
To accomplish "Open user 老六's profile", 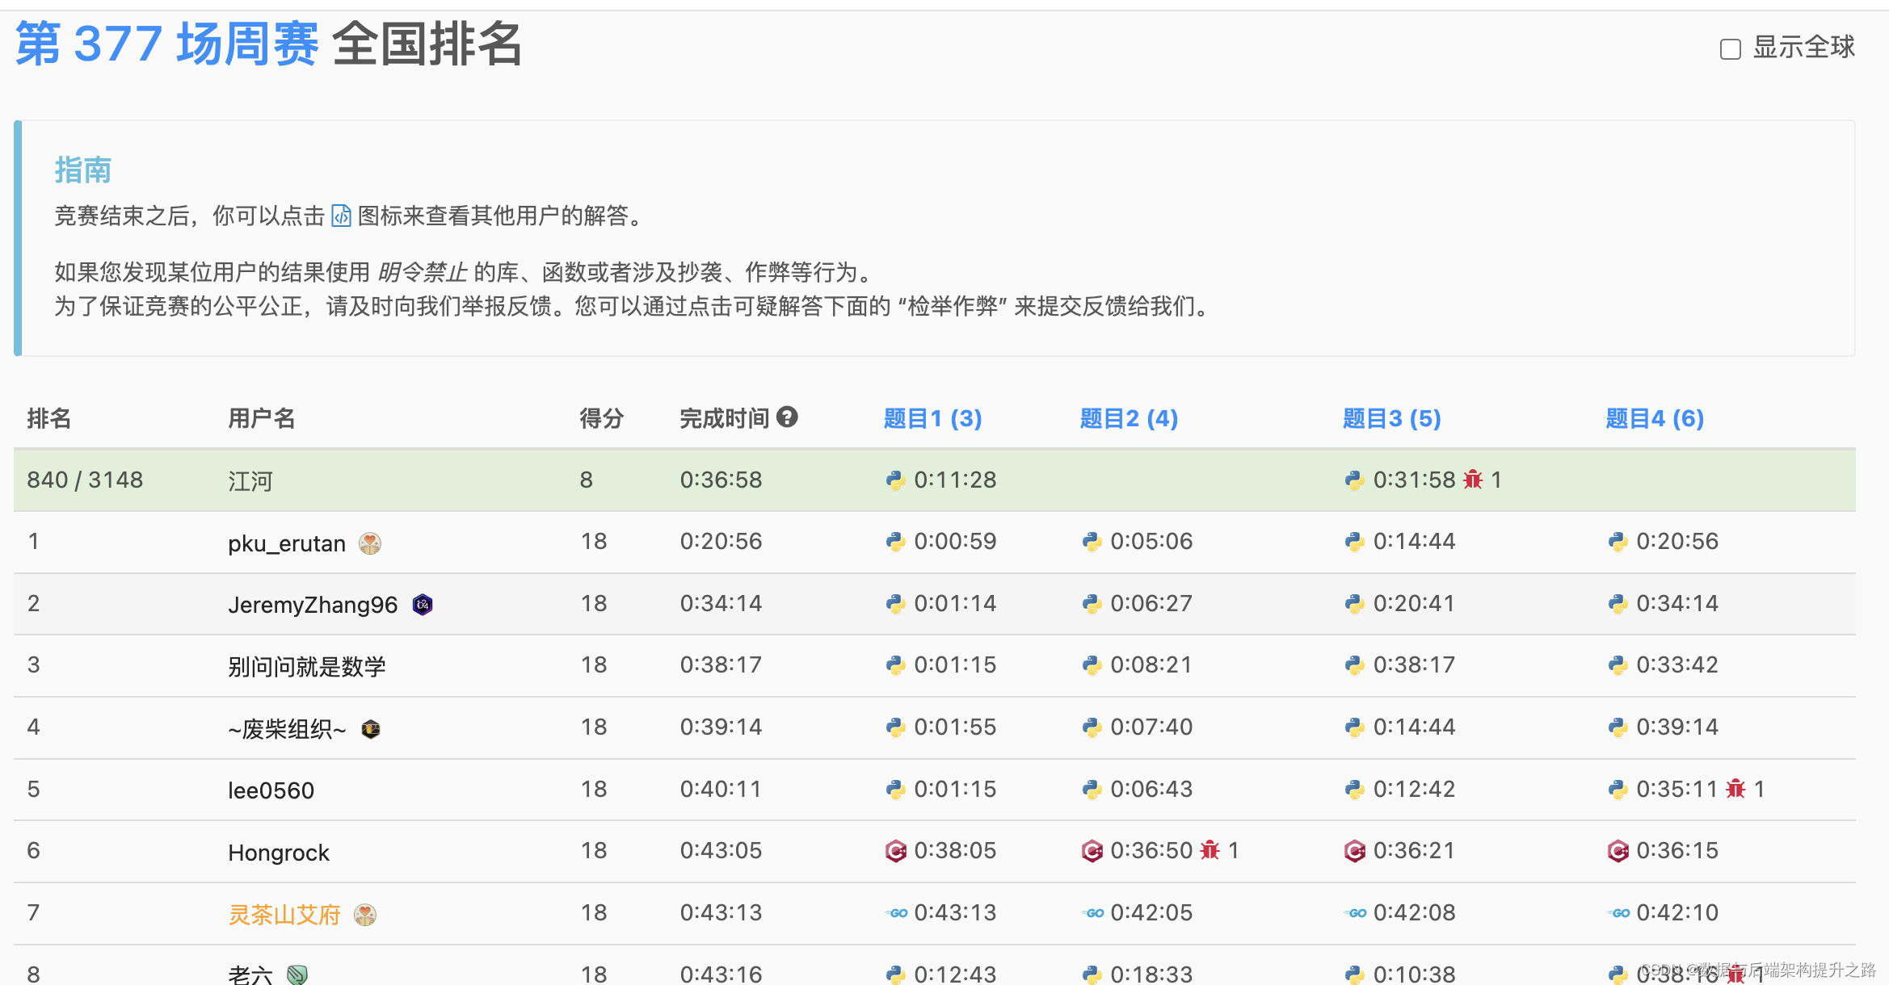I will 250,975.
